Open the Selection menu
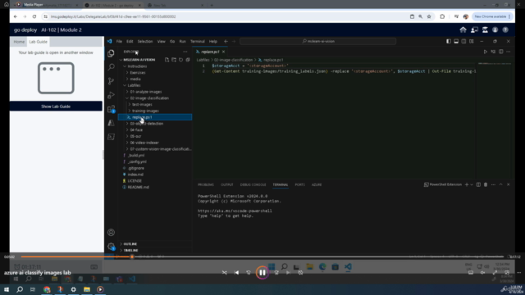Viewport: 525px width, 295px height. [145, 42]
